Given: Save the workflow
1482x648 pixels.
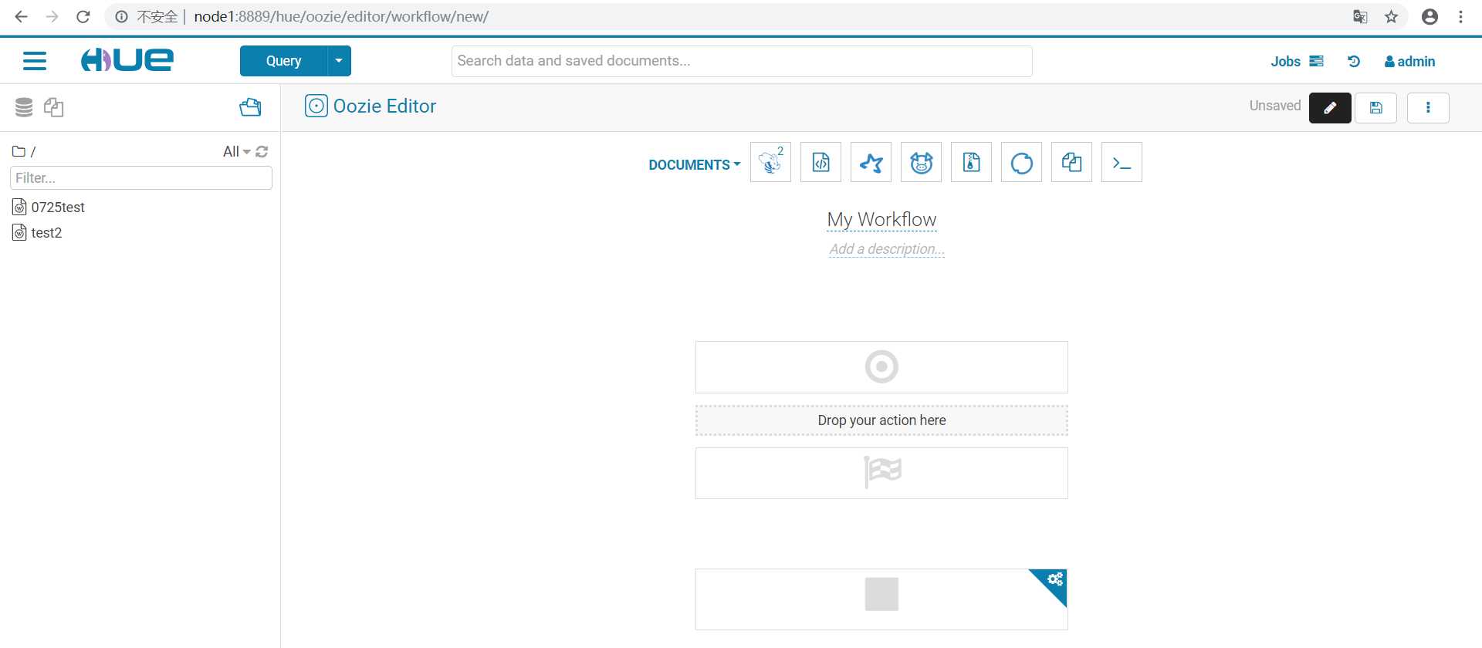Looking at the screenshot, I should coord(1375,108).
